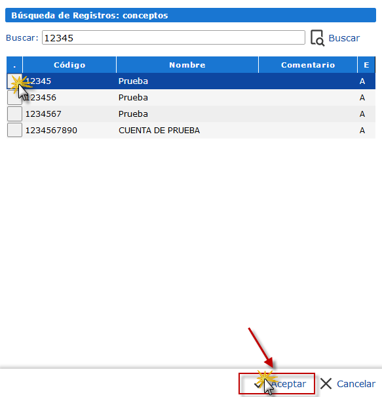Select row checkbox for code 12345

coord(14,81)
